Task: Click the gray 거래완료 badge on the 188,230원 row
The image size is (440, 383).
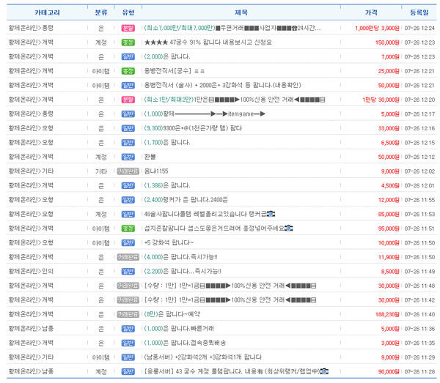Action: click(x=128, y=314)
